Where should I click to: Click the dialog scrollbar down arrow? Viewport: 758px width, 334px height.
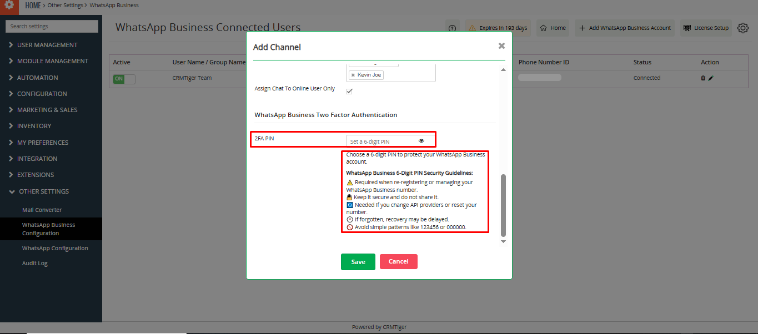(504, 242)
